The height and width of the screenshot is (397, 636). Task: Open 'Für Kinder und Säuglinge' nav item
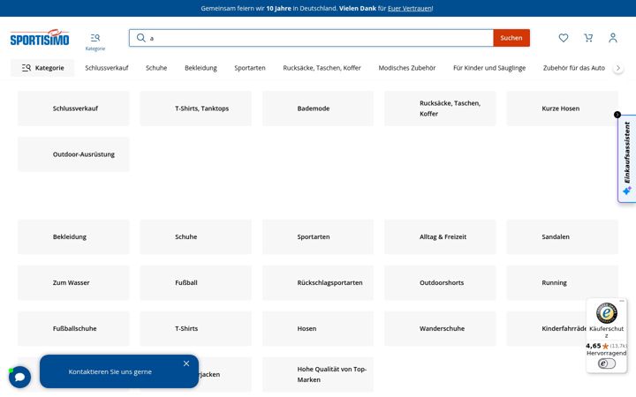tap(489, 68)
